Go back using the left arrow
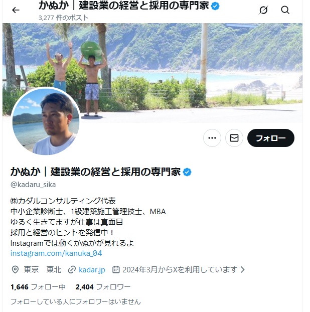 pyautogui.click(x=16, y=10)
